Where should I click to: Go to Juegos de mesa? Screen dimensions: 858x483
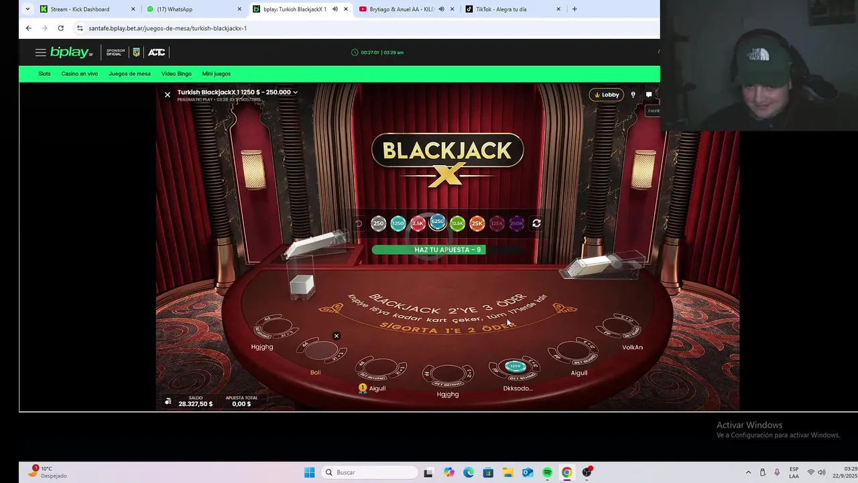coord(129,74)
